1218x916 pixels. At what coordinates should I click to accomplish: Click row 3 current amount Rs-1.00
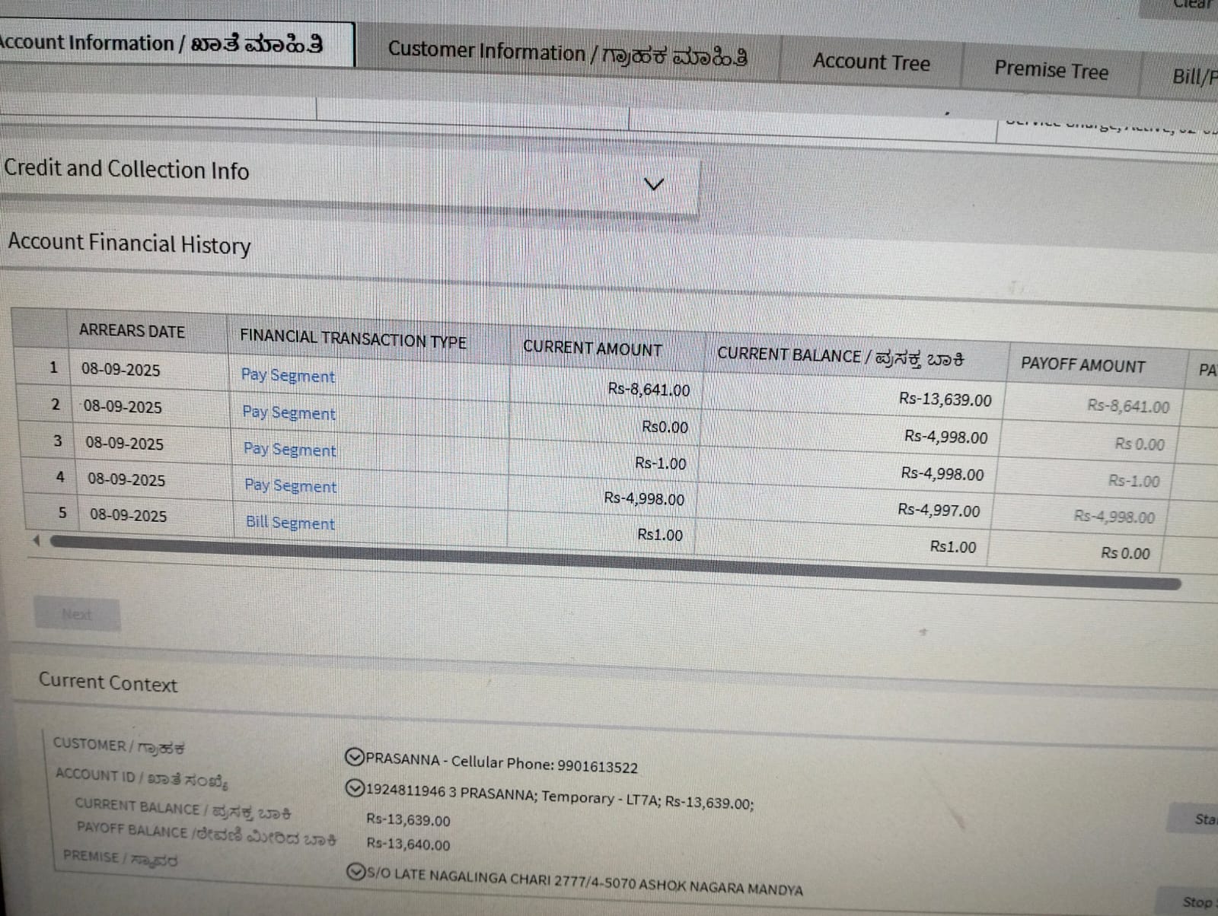point(660,463)
